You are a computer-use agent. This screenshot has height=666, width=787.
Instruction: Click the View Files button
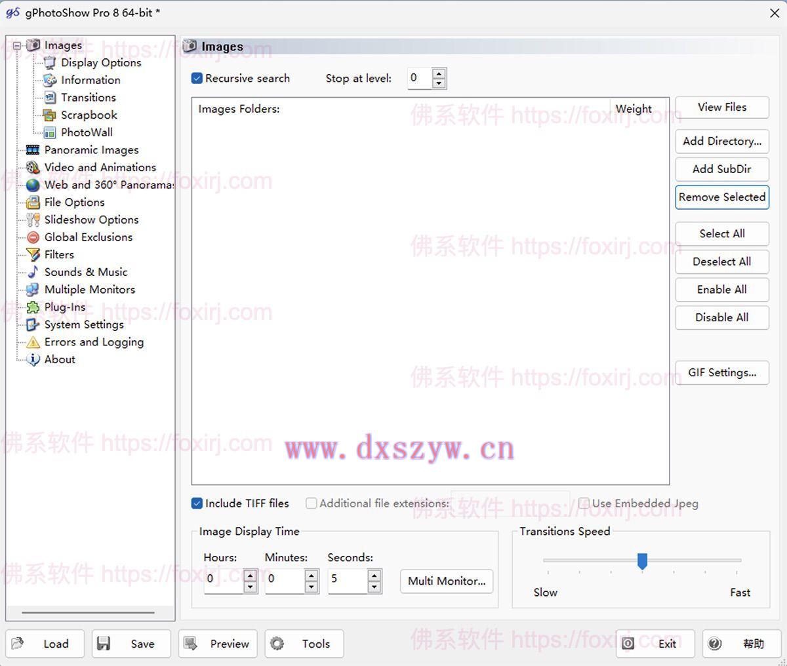[722, 108]
